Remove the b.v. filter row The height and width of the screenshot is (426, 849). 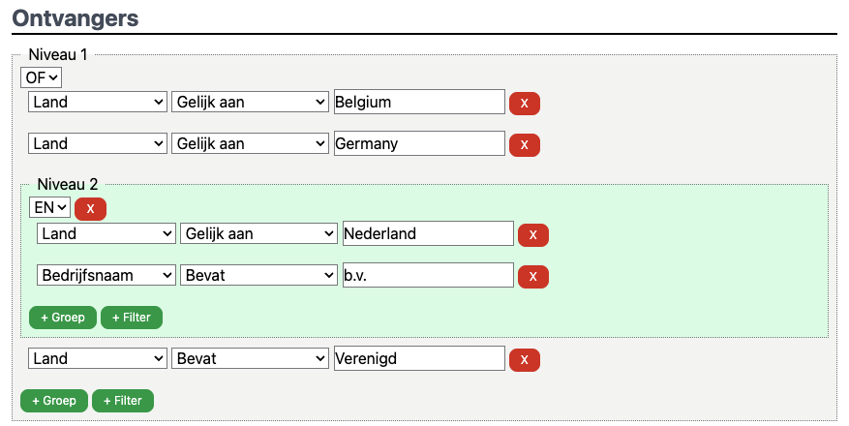point(532,277)
